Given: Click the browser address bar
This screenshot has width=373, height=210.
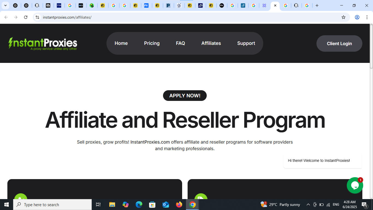Looking at the screenshot, I should pos(191,17).
